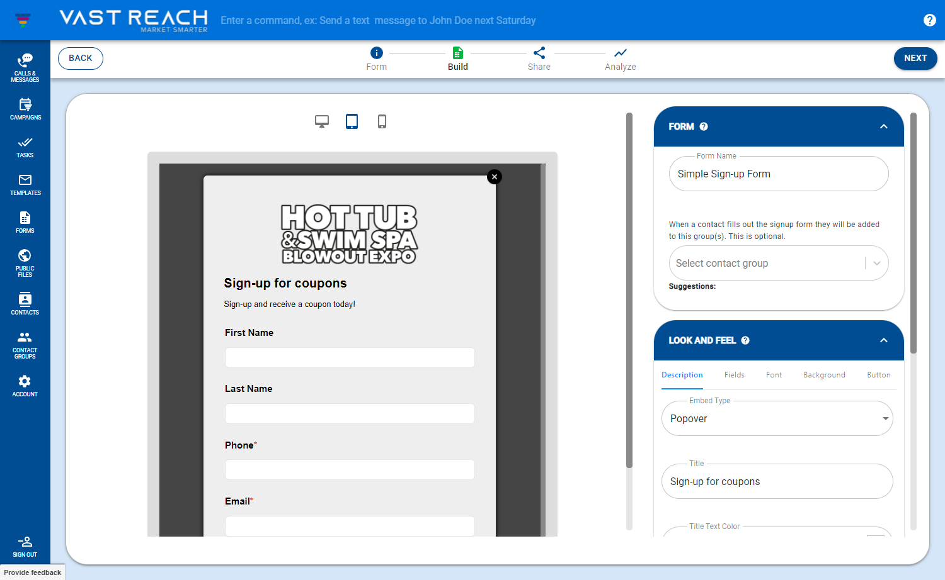Click the 'Suggestions:' label
This screenshot has height=580, width=945.
692,286
